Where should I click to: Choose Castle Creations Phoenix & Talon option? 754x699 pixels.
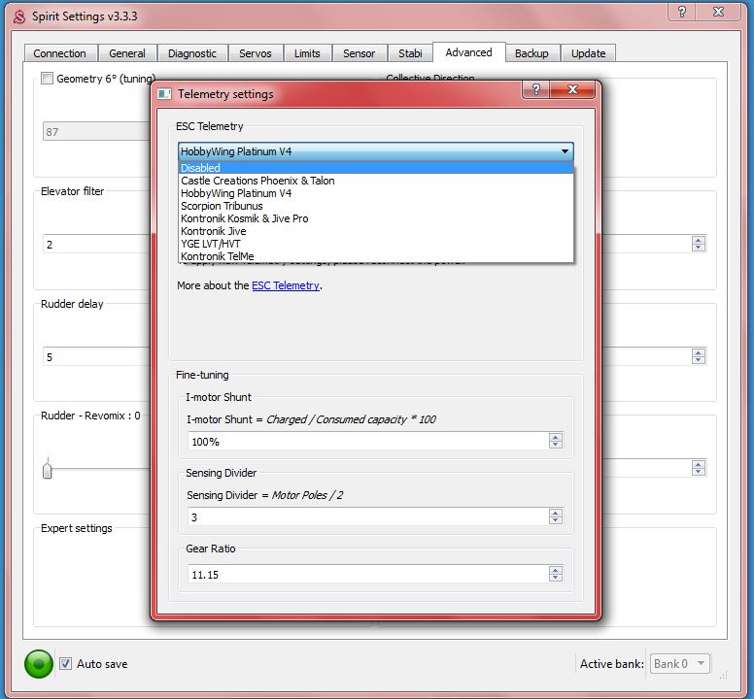(x=257, y=181)
